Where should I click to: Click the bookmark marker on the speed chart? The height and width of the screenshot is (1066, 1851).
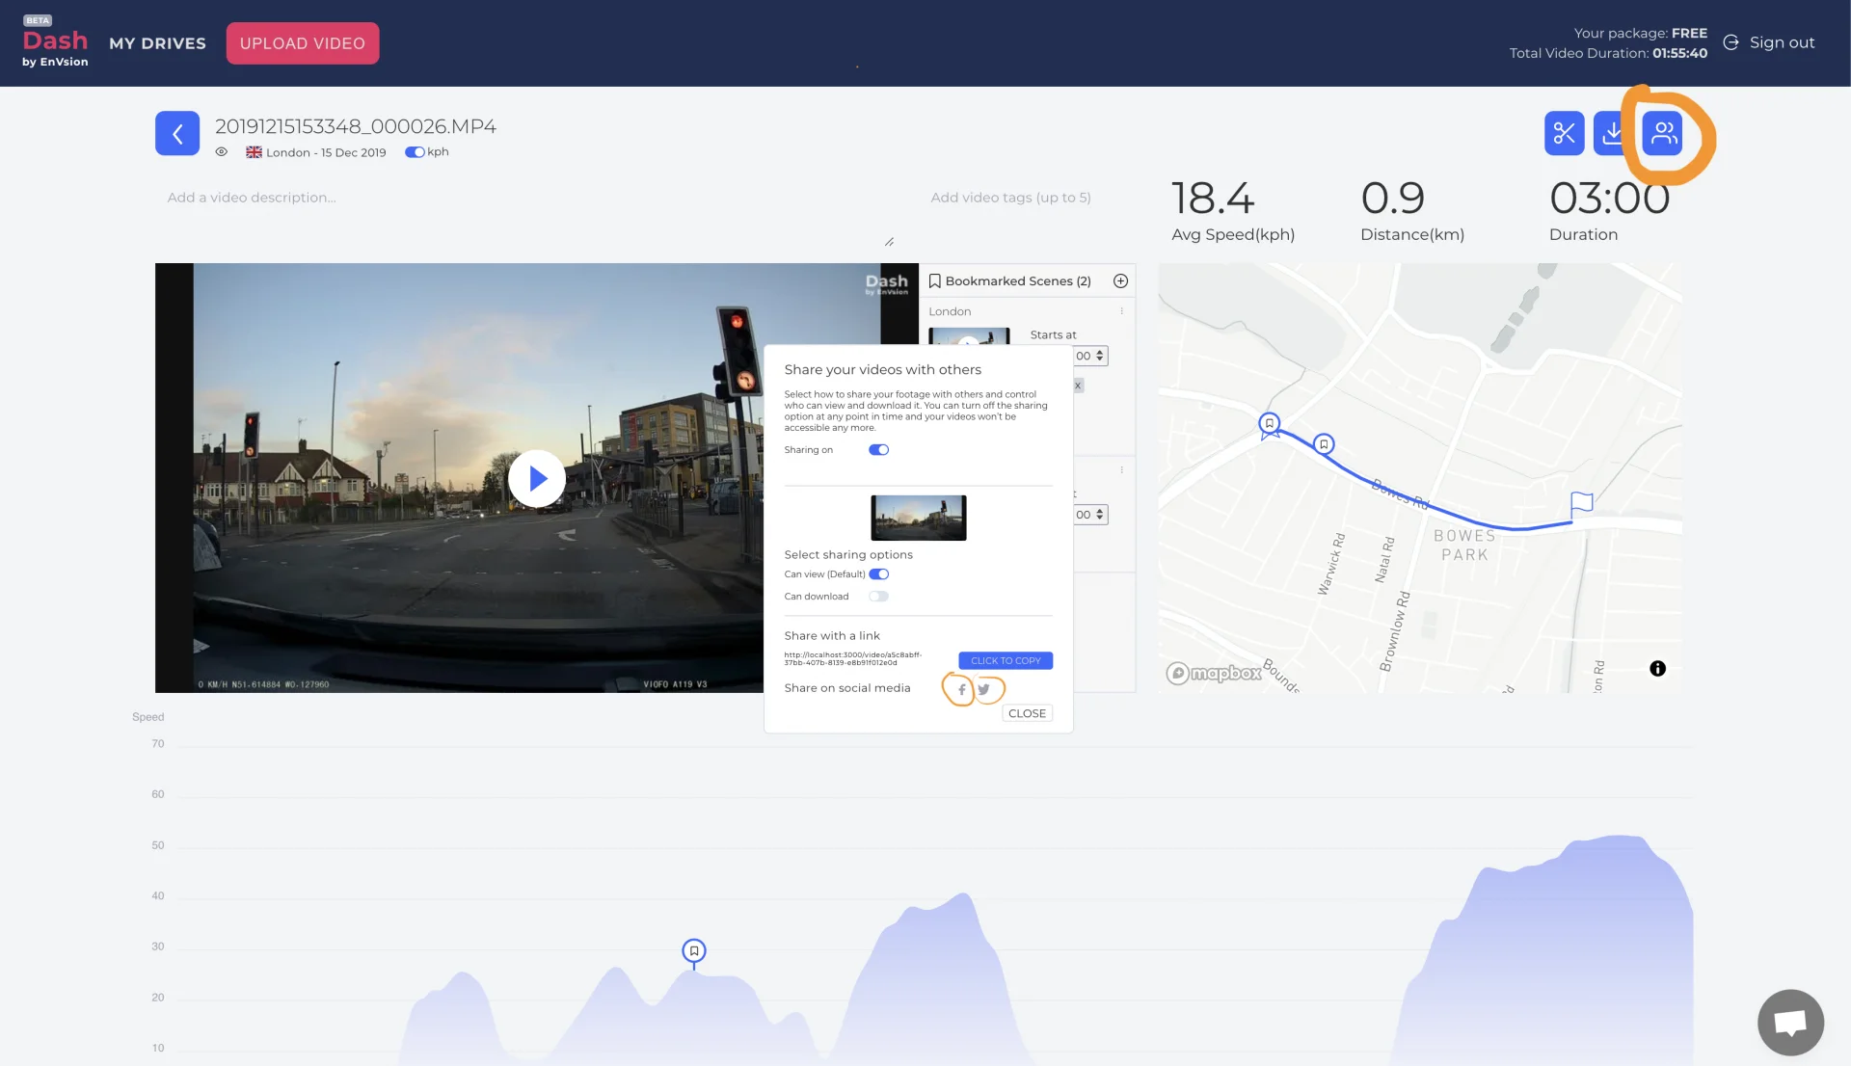click(x=694, y=952)
